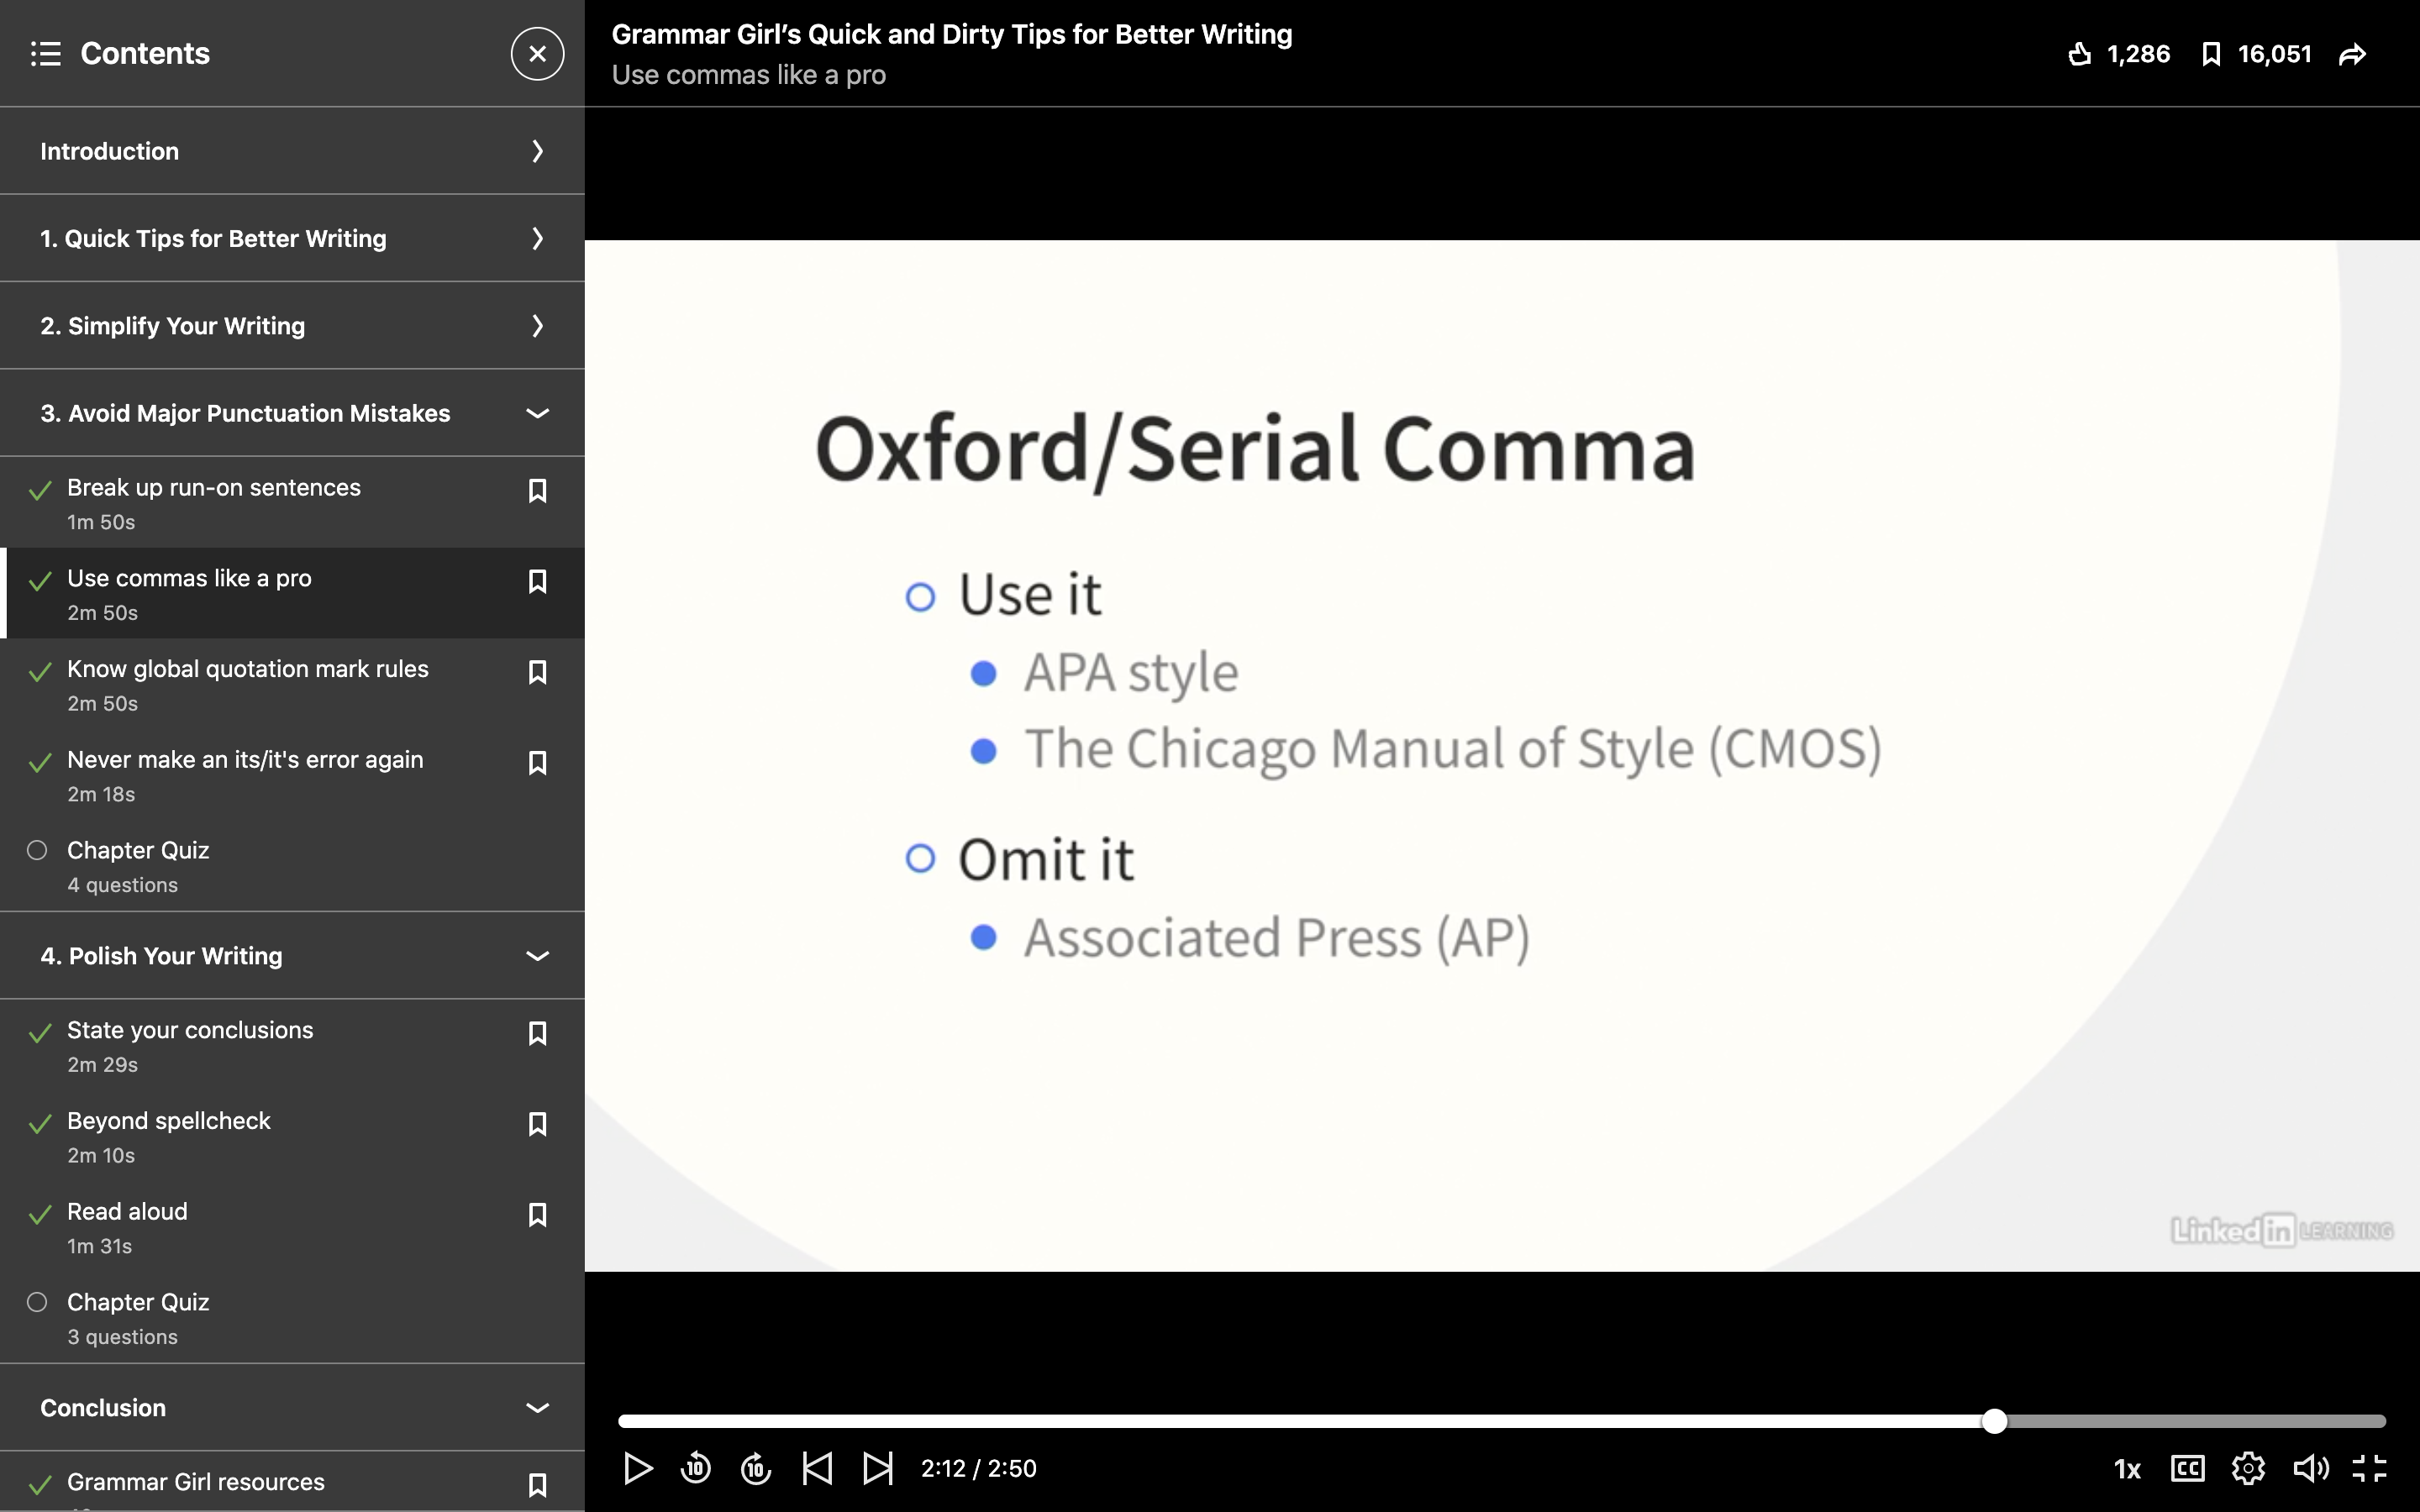
Task: Collapse the Conclusion section
Action: coord(537,1407)
